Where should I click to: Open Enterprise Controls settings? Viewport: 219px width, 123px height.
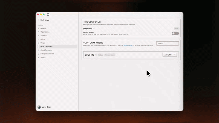pos(47,54)
